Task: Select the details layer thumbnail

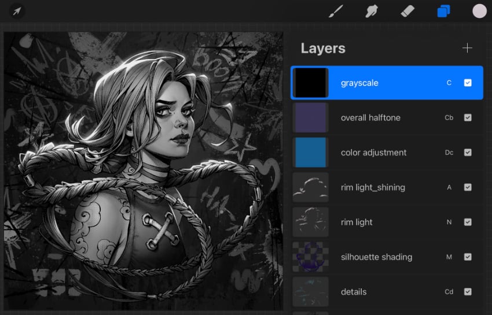Action: (x=311, y=291)
